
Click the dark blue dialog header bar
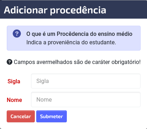tap(73, 9)
